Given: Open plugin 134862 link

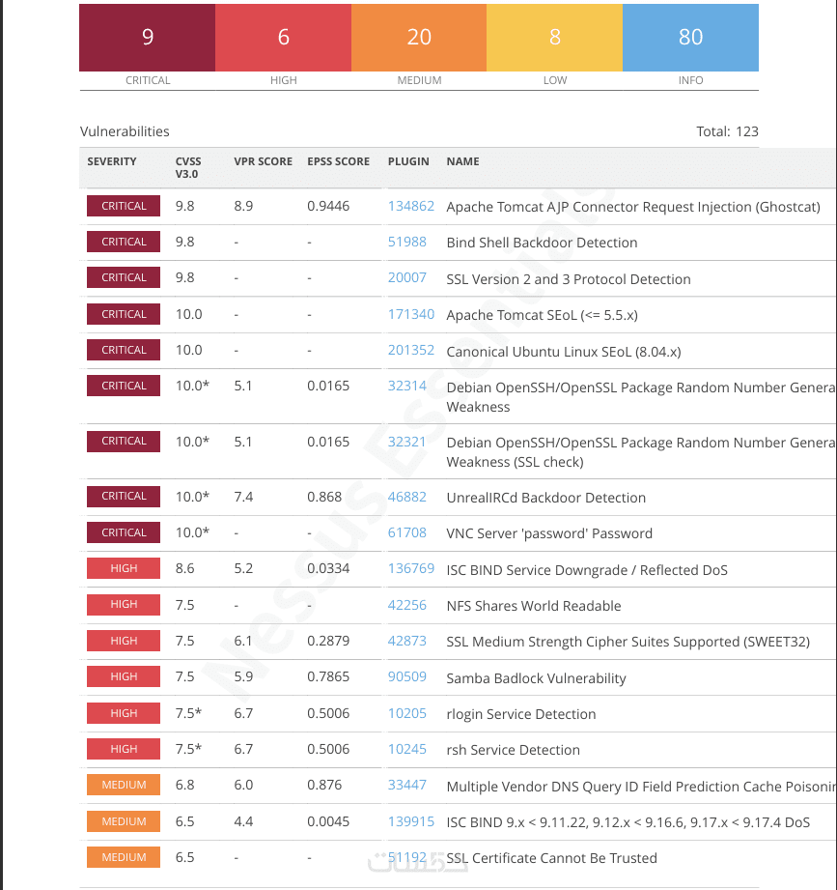Looking at the screenshot, I should point(410,206).
